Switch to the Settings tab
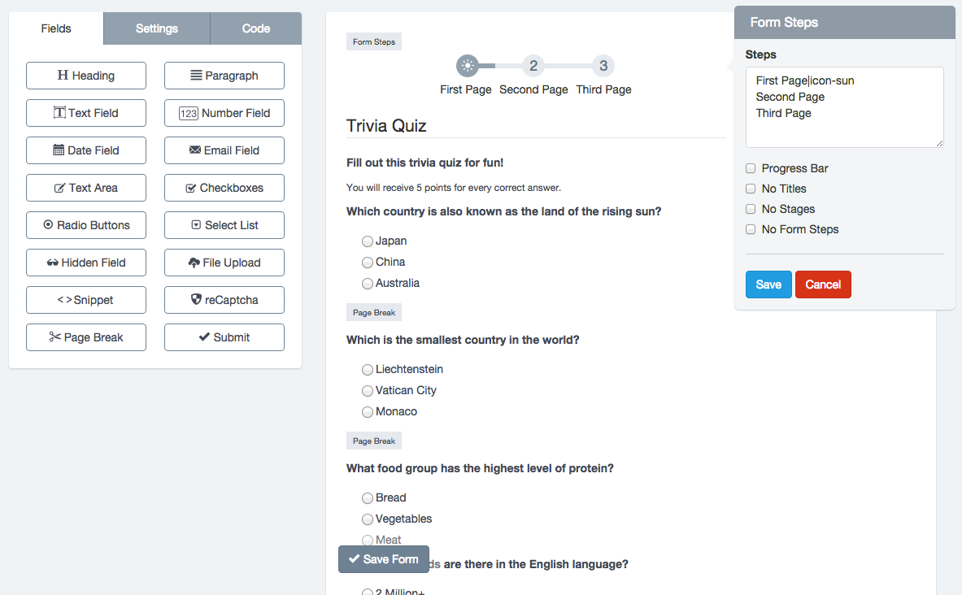This screenshot has height=595, width=962. click(157, 28)
